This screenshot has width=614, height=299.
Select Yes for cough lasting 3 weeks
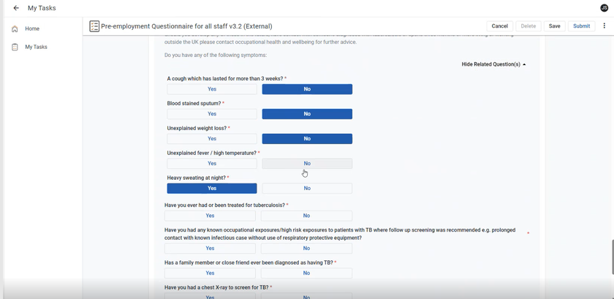212,89
